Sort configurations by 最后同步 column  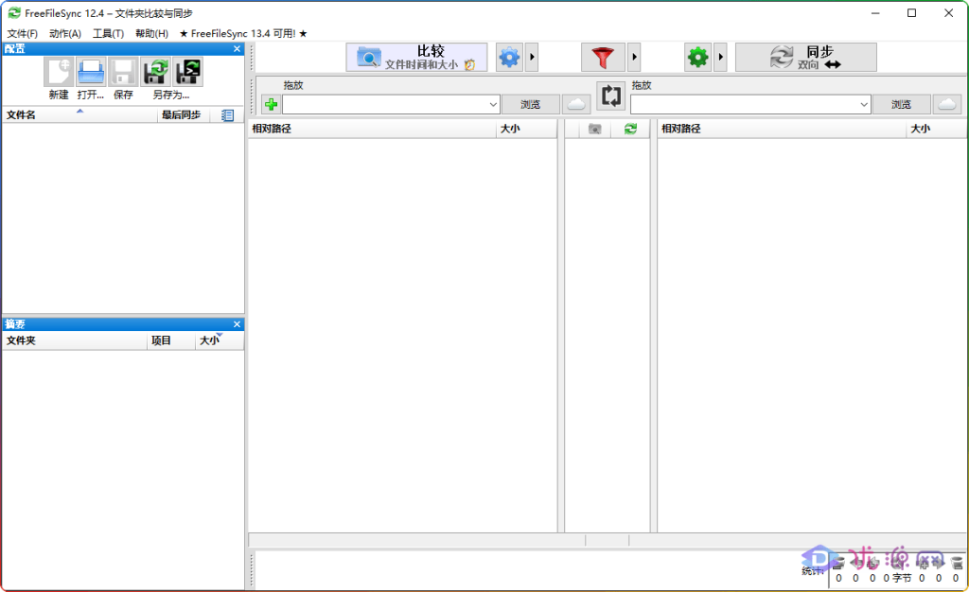pyautogui.click(x=184, y=114)
